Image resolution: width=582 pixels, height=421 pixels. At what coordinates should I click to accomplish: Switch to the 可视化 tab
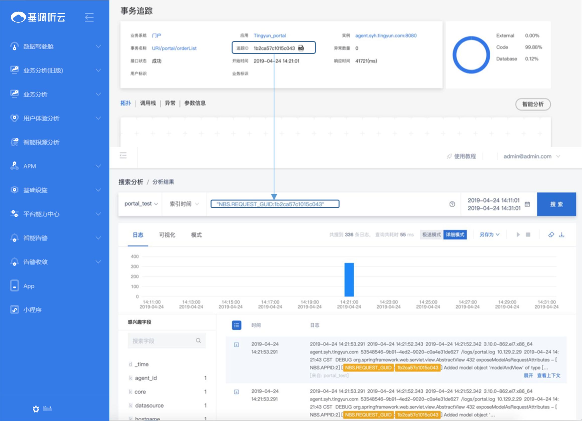[x=167, y=235]
